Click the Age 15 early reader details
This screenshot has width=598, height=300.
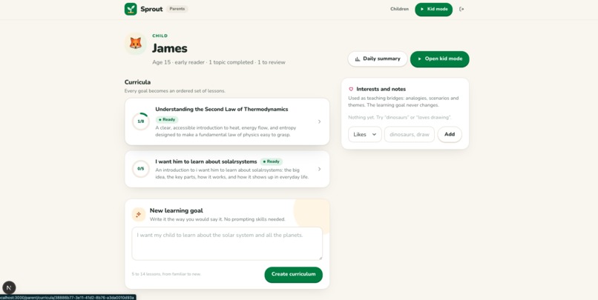(219, 62)
